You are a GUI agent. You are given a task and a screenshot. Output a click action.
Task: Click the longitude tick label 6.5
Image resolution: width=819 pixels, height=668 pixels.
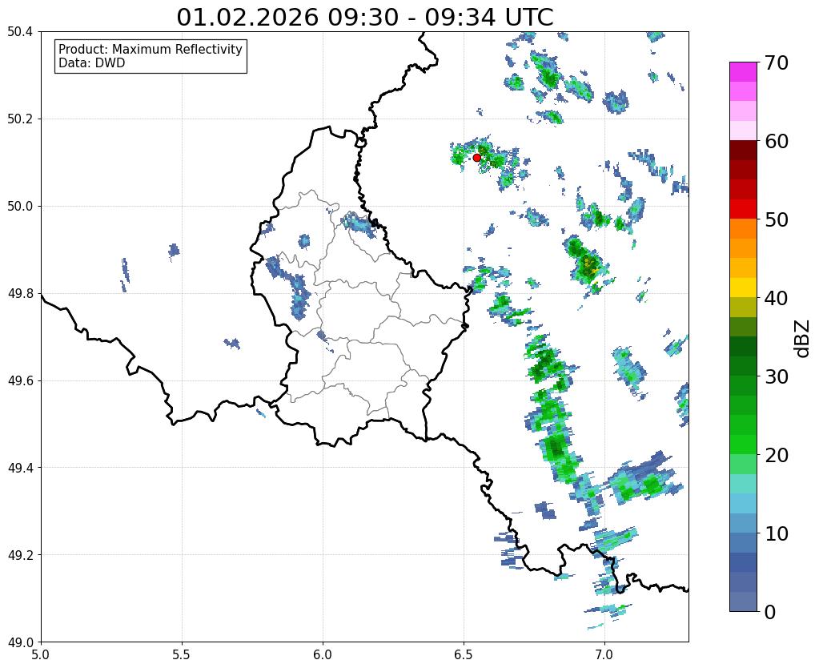click(x=464, y=654)
